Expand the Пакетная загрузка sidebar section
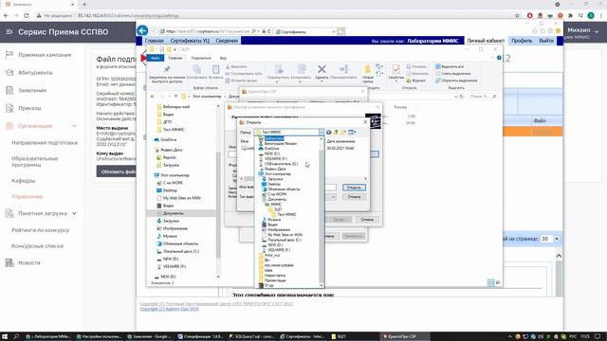Viewport: 607px width, 341px height. click(74, 213)
